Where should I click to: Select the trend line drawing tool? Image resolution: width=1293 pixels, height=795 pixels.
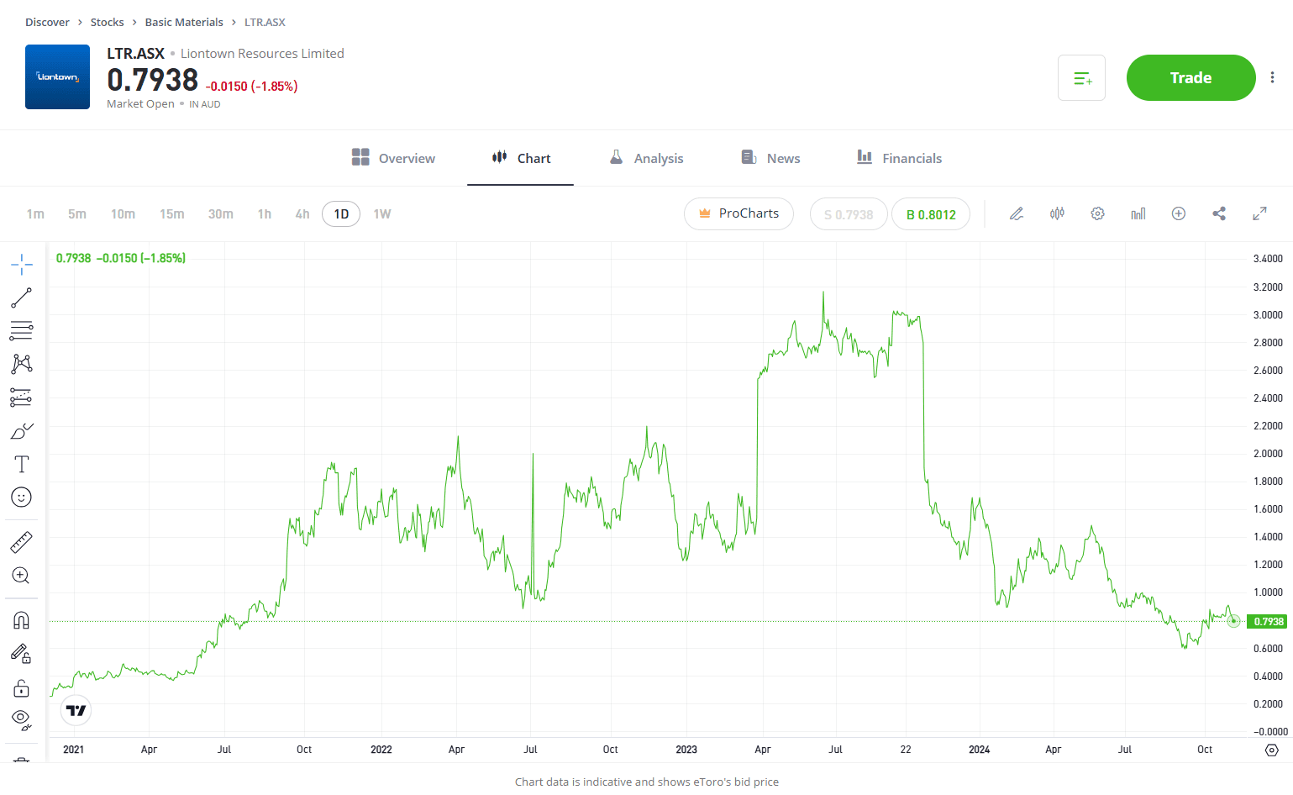[22, 297]
